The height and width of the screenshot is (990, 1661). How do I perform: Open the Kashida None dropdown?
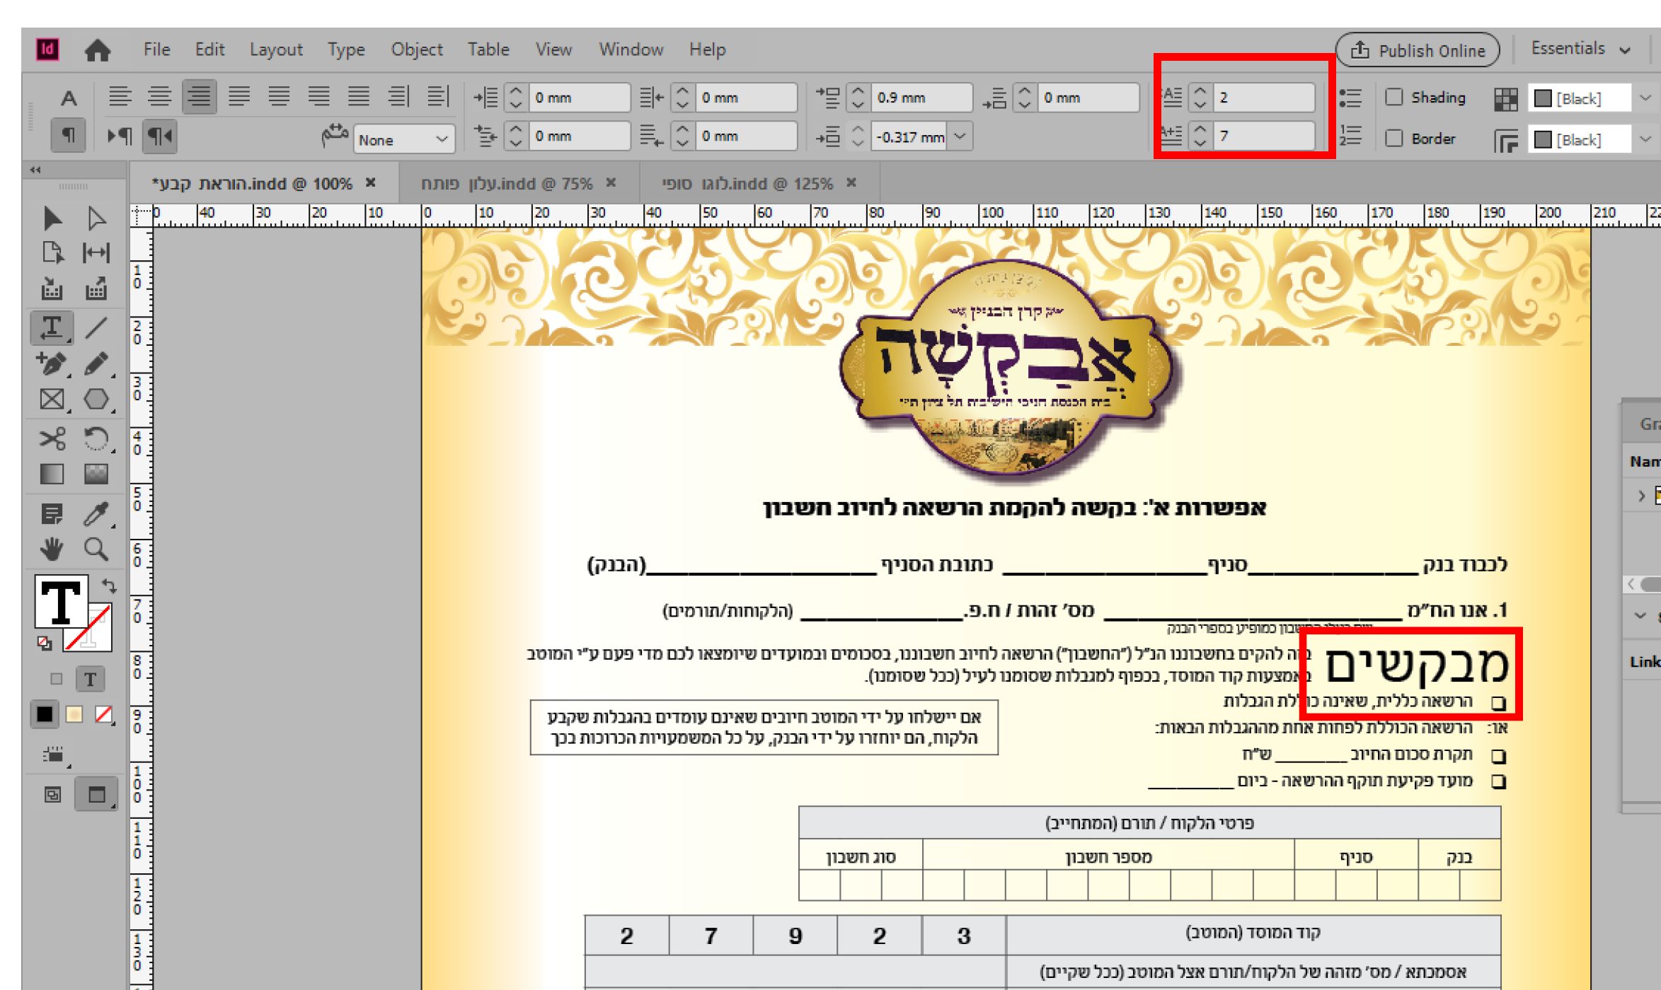403,139
